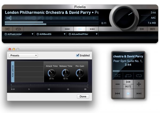Increase volume with mini player plus button
This screenshot has height=113, width=160.
[x=139, y=84]
